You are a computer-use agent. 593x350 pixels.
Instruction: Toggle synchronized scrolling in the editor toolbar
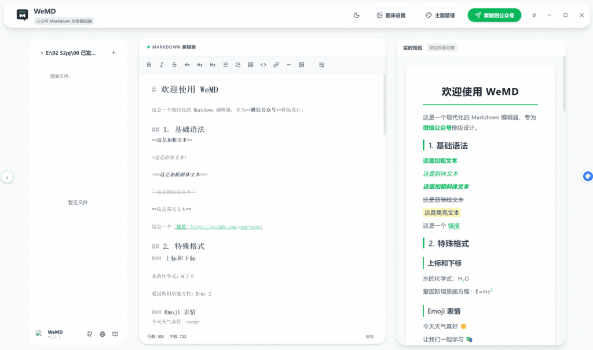pos(321,65)
